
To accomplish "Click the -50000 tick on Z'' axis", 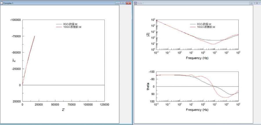I will tap(16, 52).
